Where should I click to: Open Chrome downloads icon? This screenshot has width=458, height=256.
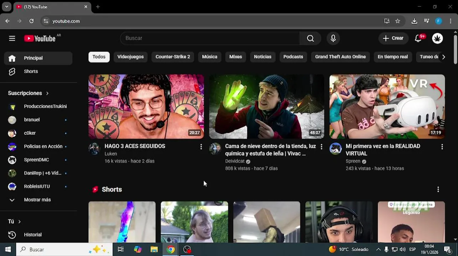point(414,21)
